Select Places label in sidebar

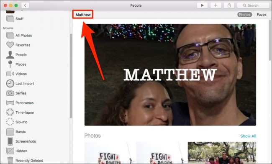coord(21,64)
